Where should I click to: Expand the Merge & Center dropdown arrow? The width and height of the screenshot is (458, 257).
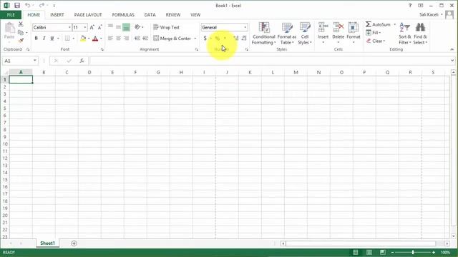195,39
